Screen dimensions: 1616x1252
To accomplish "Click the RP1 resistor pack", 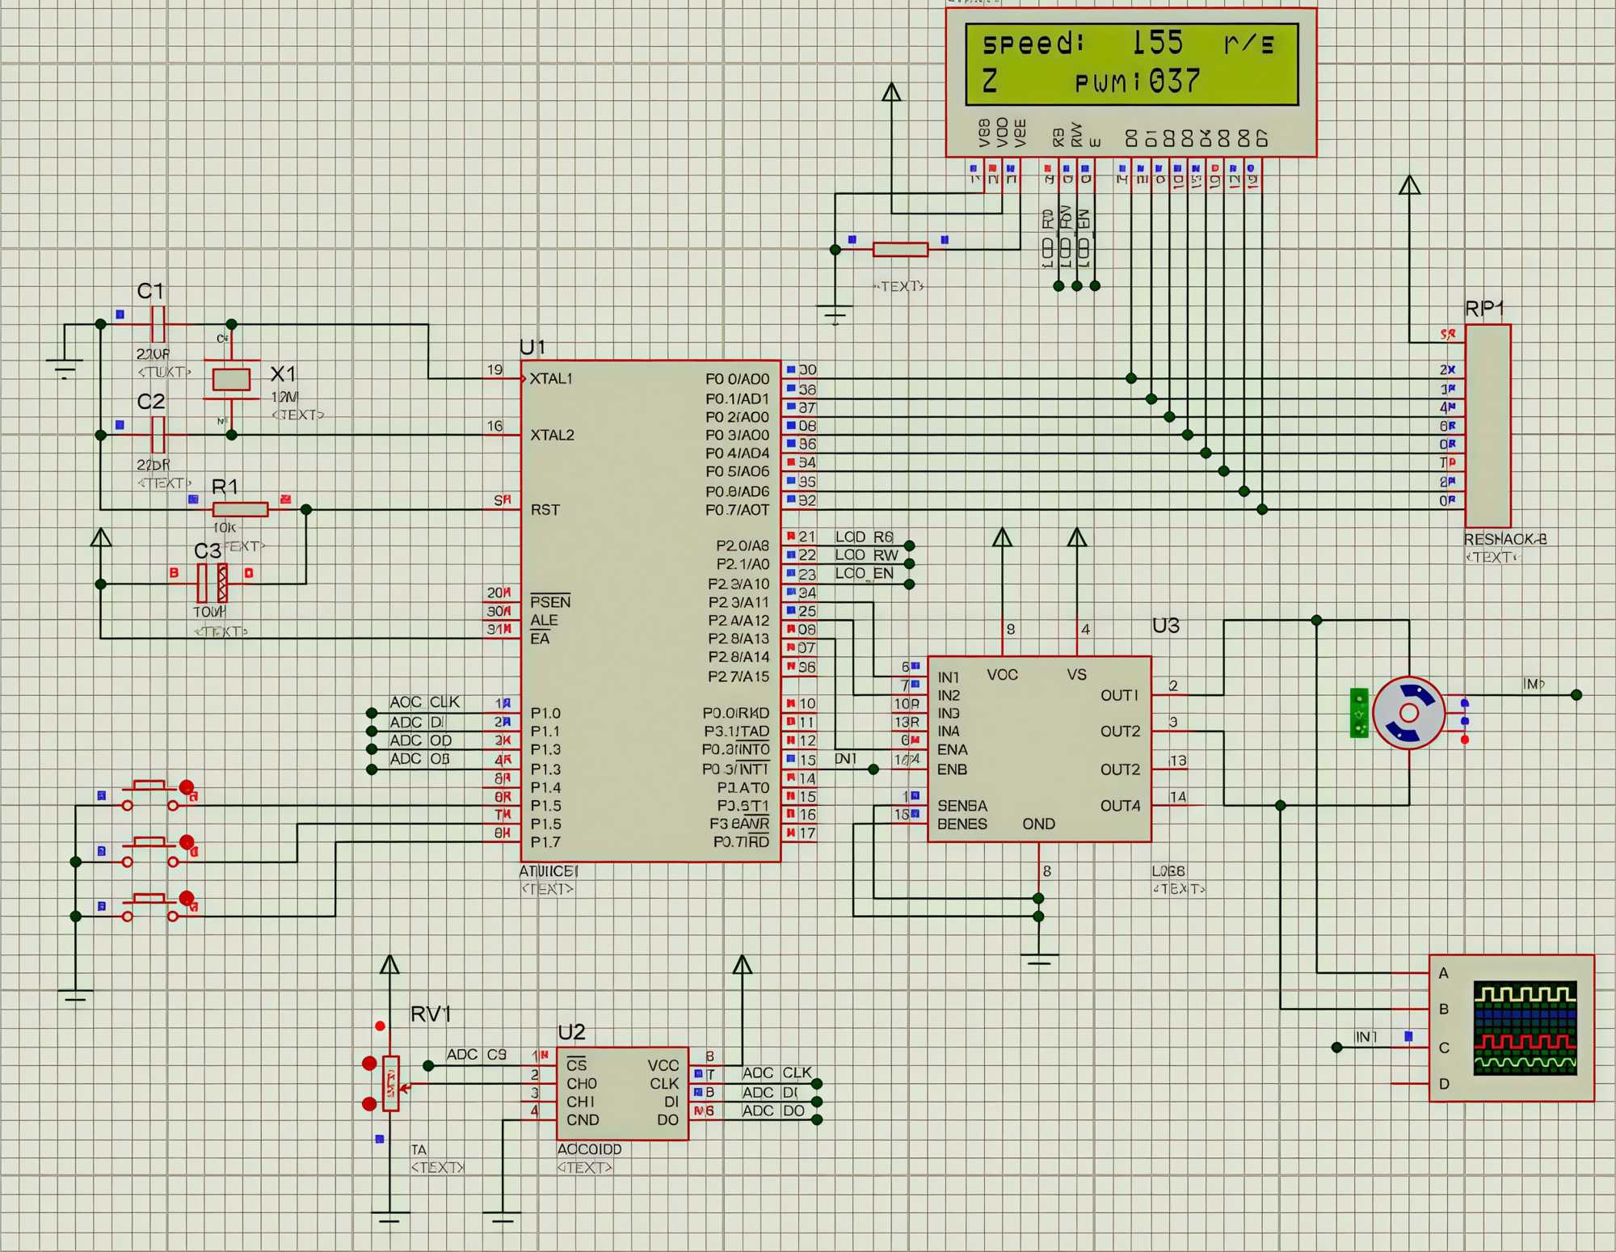I will point(1488,426).
